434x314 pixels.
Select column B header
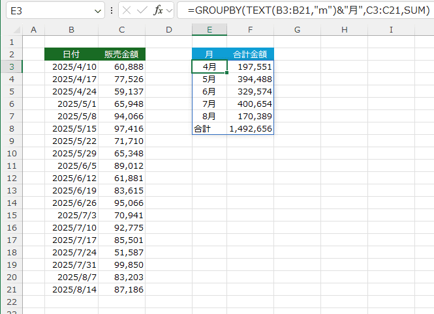pyautogui.click(x=70, y=30)
